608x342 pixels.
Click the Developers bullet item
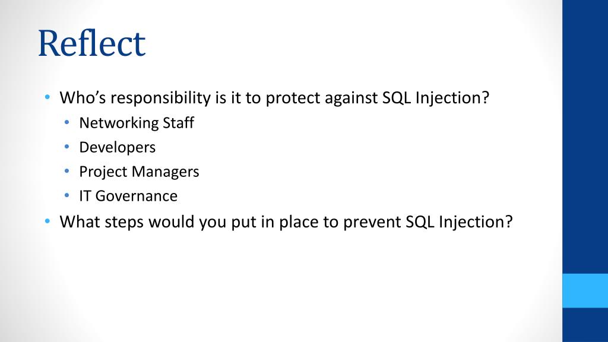117,148
